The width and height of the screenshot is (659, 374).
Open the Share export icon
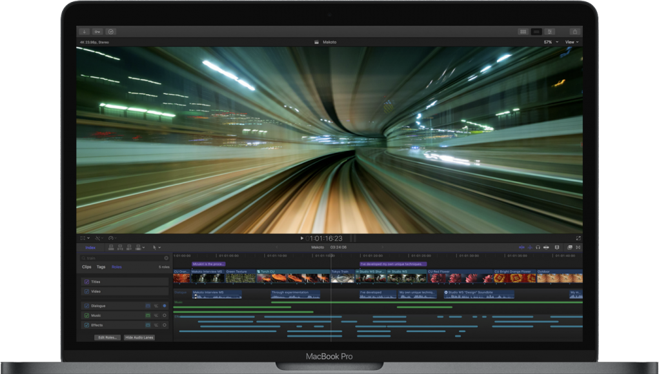575,32
